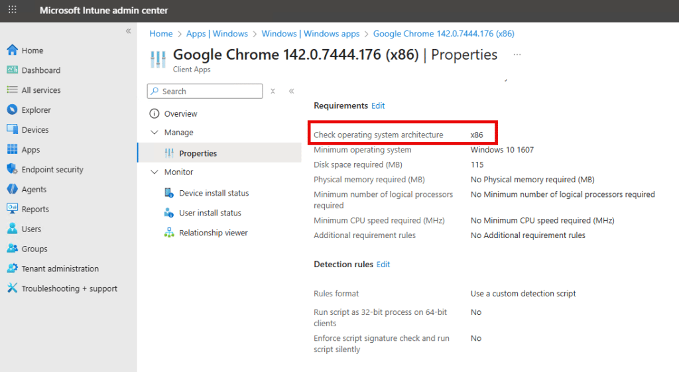Click Edit link next to Requirements
Viewport: 679px width, 372px height.
click(378, 105)
